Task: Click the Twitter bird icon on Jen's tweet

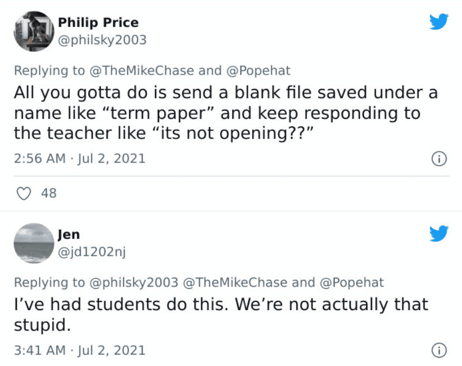Action: click(439, 233)
